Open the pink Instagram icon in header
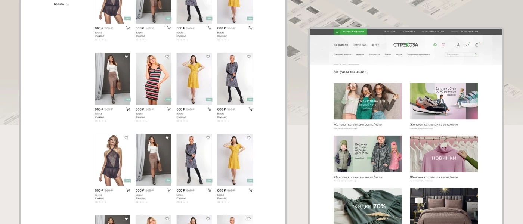 click(x=443, y=45)
